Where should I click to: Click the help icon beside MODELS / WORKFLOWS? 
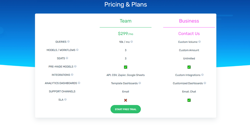click(x=77, y=50)
